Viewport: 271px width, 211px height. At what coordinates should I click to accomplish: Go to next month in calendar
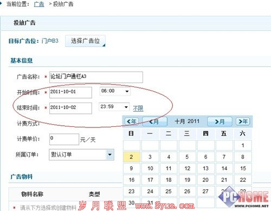click(220, 122)
